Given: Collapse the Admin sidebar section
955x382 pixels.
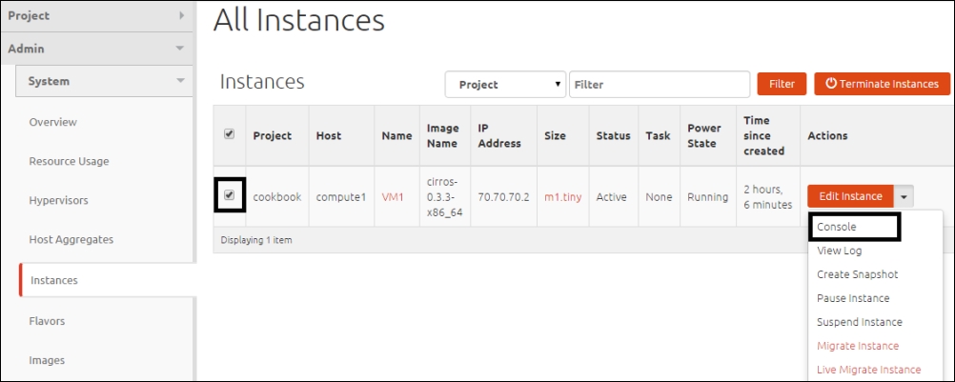Looking at the screenshot, I should [x=96, y=49].
